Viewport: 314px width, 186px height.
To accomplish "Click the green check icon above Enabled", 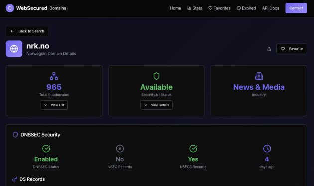I will (46, 149).
